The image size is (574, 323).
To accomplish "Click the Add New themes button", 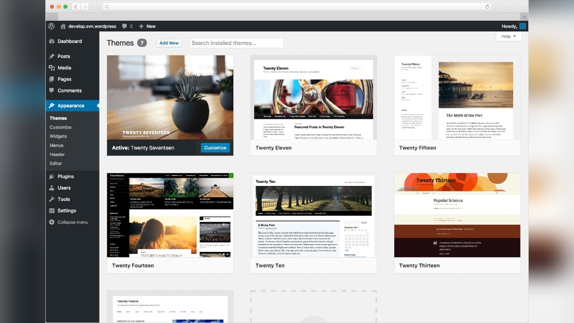I will click(x=169, y=43).
